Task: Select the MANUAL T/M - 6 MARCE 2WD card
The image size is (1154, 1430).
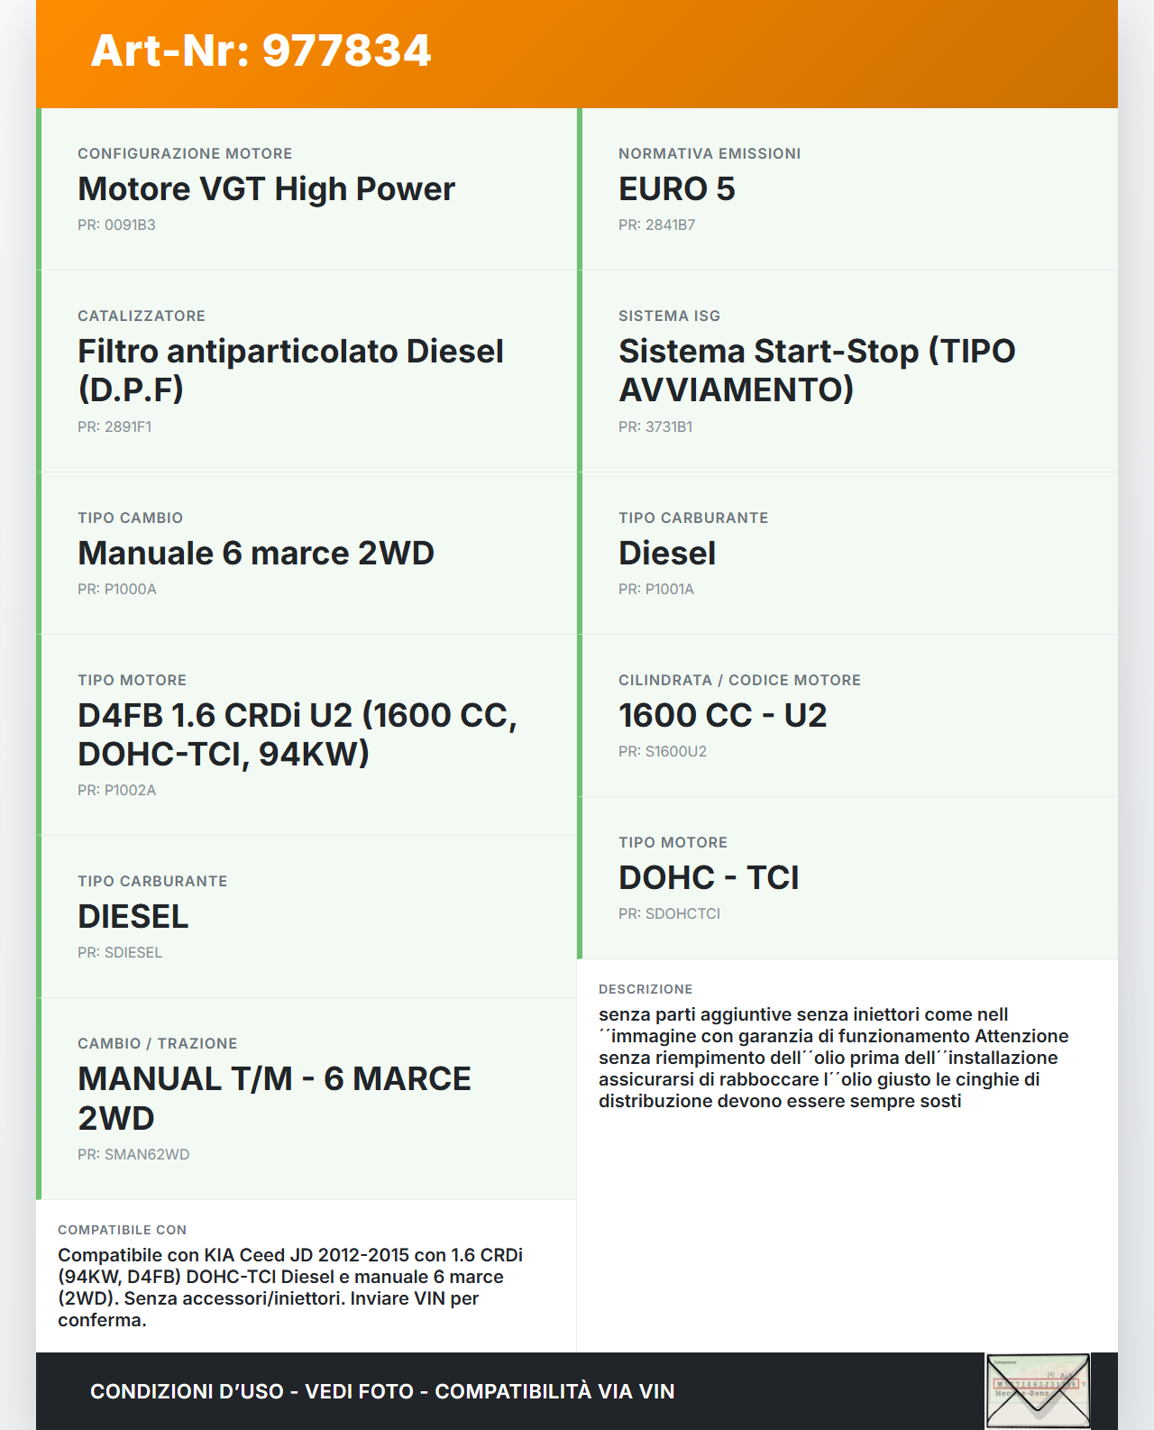Action: [x=274, y=1098]
